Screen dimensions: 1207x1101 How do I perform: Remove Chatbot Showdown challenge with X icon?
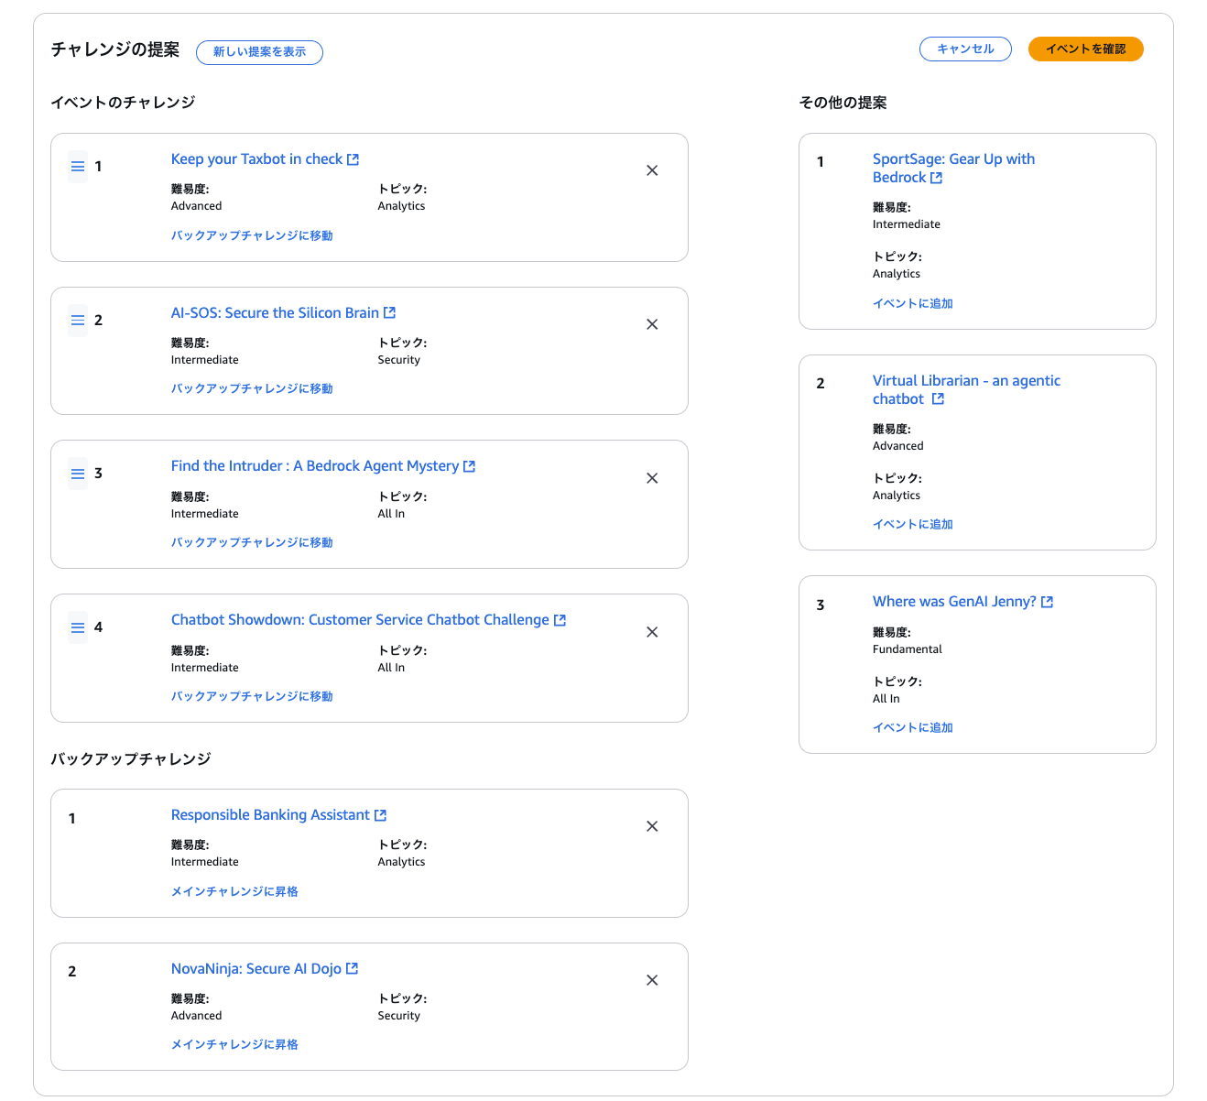click(x=652, y=632)
